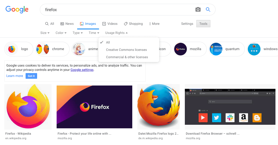This screenshot has width=278, height=145.
Task: Select the quantum suggestion chip
Action: click(226, 49)
